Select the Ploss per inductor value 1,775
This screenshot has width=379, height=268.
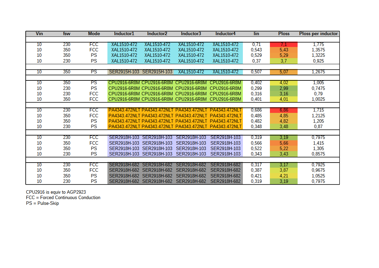318,45
